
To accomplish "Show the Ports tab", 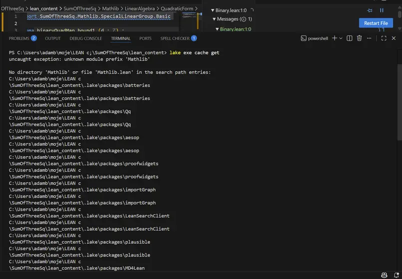I will click(145, 38).
